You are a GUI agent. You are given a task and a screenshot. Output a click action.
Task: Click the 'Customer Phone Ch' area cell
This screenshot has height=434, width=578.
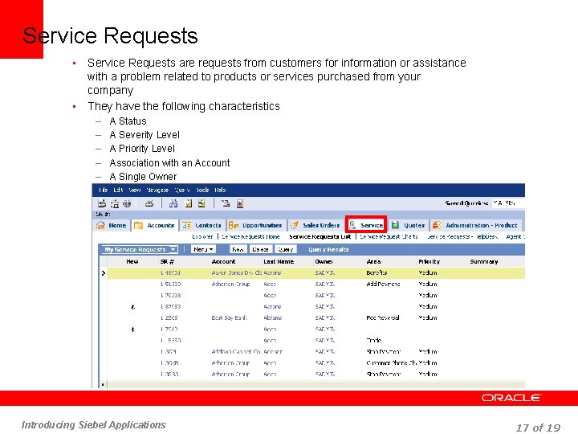pos(392,362)
